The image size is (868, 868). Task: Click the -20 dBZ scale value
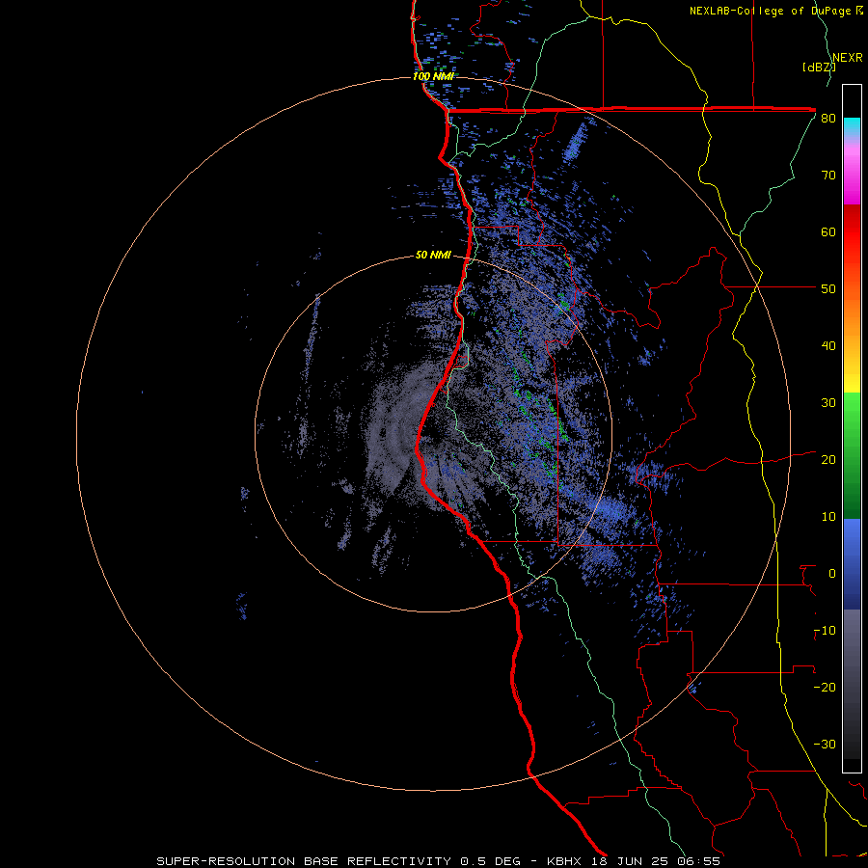825,688
